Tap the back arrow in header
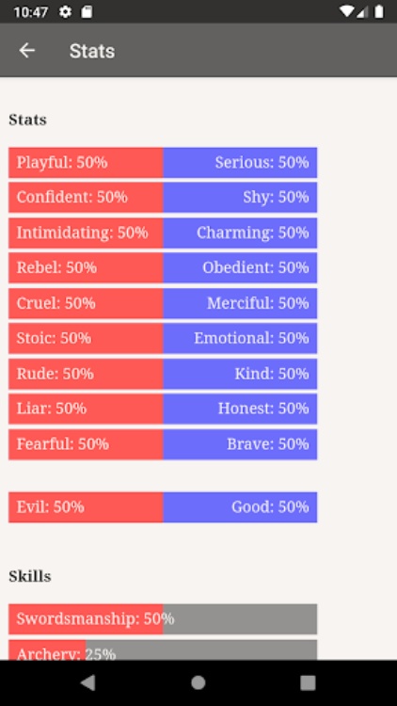This screenshot has height=706, width=397. point(27,51)
